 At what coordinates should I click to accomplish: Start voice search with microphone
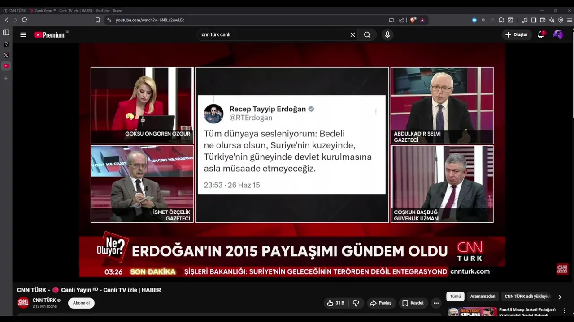[387, 34]
